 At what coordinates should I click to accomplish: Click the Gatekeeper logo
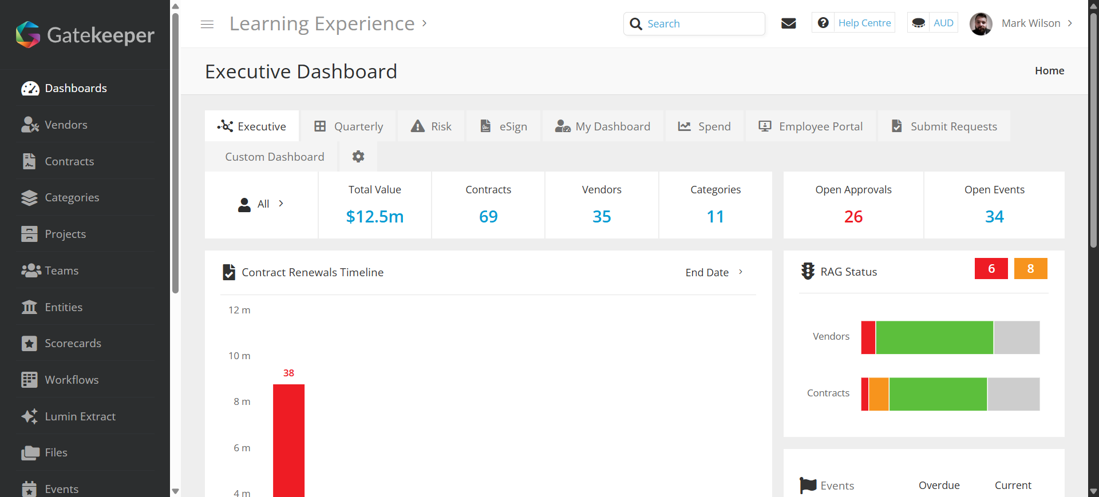click(x=85, y=35)
